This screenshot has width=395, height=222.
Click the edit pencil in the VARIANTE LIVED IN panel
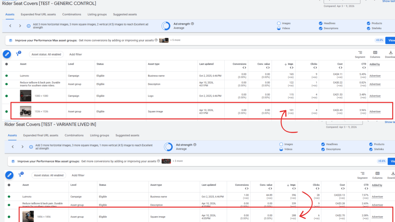[9, 175]
